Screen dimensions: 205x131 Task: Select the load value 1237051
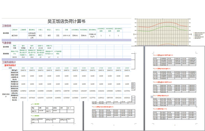pos(127,91)
